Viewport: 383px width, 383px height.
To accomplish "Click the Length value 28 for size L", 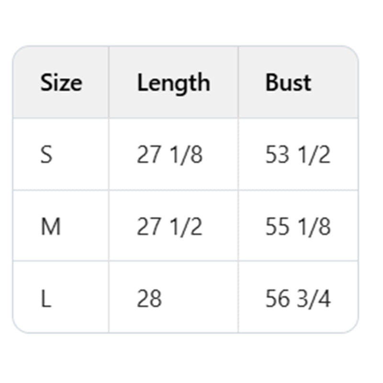I will tap(149, 299).
